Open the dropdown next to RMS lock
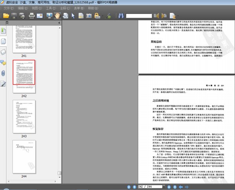This screenshot has height=190, width=235. [x=103, y=16]
